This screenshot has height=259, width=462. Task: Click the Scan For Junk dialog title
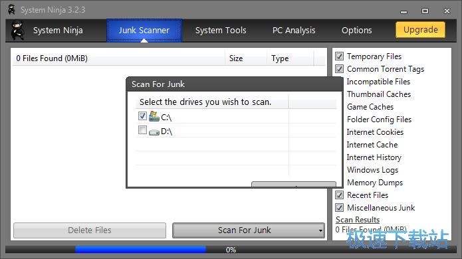pyautogui.click(x=158, y=84)
